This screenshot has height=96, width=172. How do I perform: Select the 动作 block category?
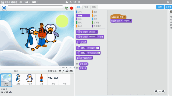pos(83,12)
